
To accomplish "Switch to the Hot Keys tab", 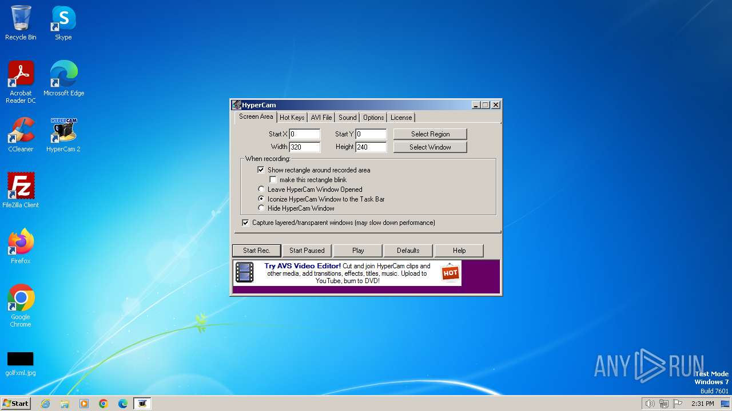I will (x=292, y=118).
